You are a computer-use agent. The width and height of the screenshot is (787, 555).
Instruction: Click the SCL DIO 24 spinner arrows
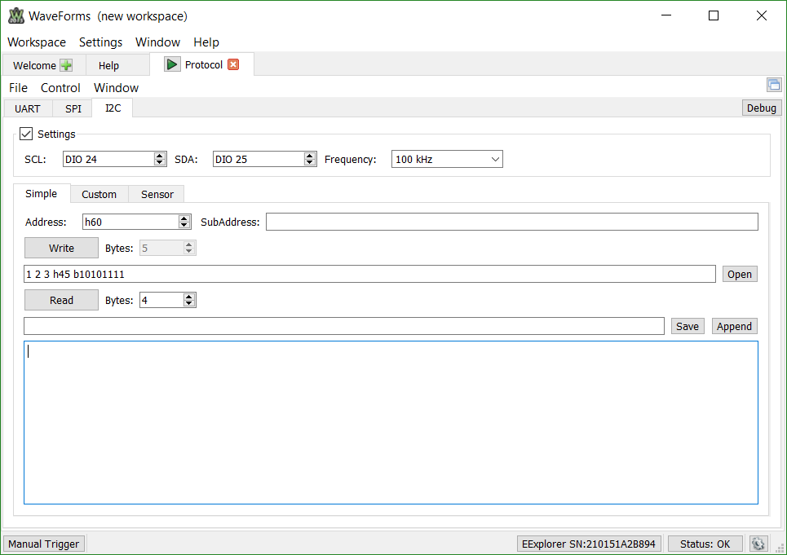pyautogui.click(x=160, y=160)
